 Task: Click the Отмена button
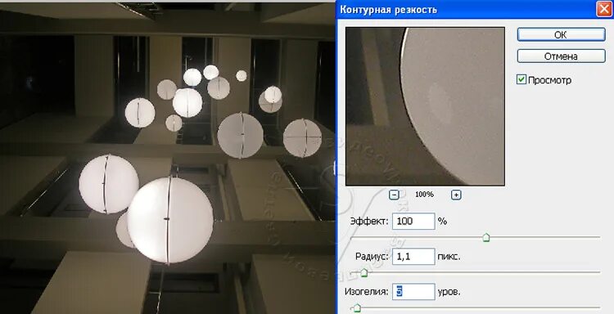561,56
